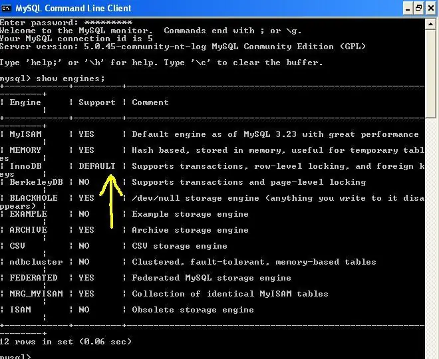Select the ARCHIVE engine name
The image size is (439, 359).
28,230
